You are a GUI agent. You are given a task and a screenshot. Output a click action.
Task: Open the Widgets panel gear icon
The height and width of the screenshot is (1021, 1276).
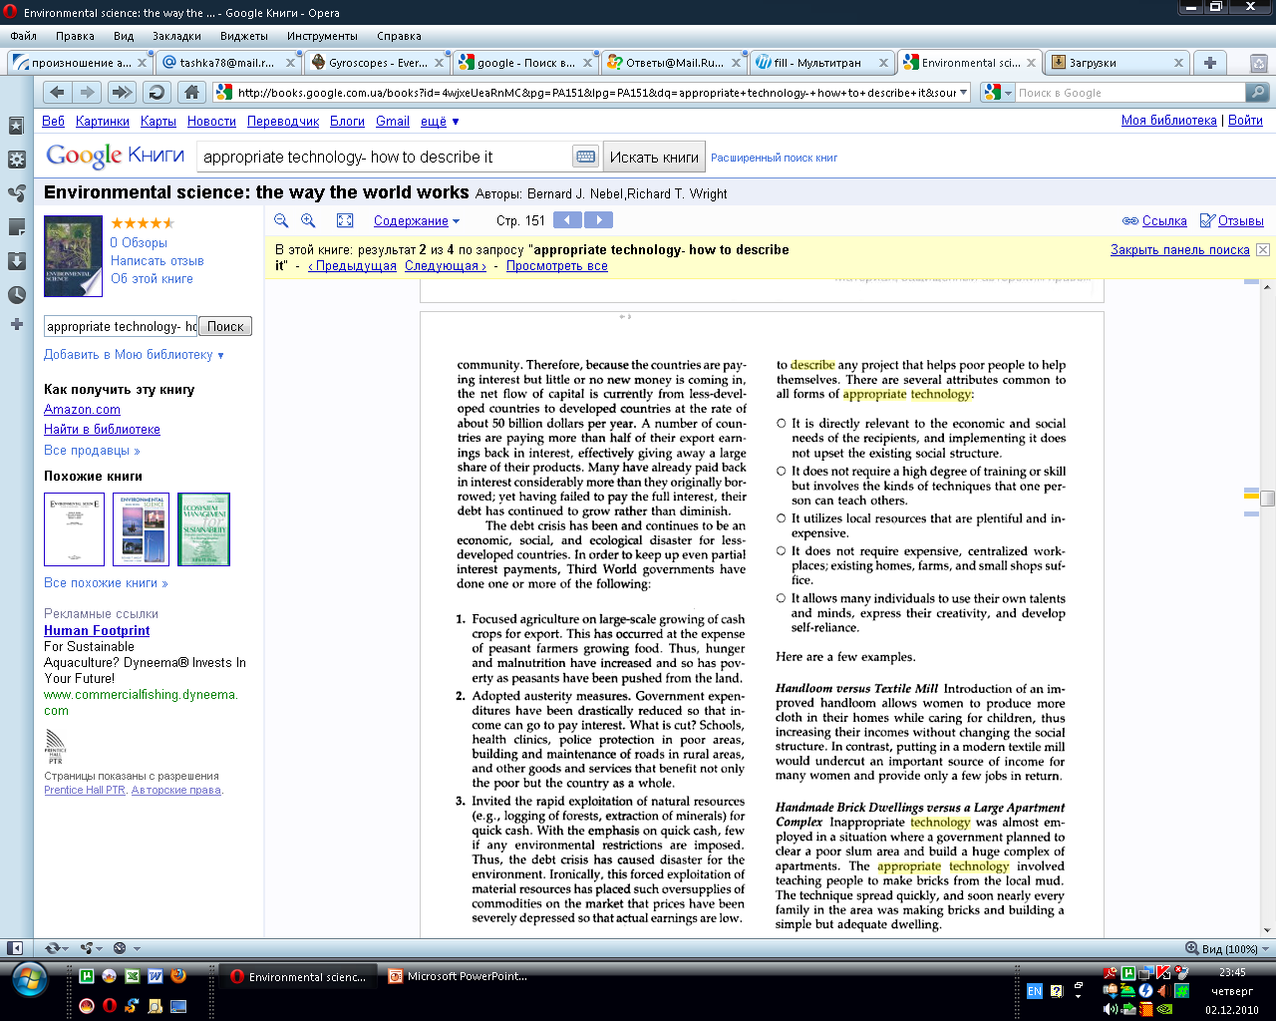pyautogui.click(x=16, y=160)
